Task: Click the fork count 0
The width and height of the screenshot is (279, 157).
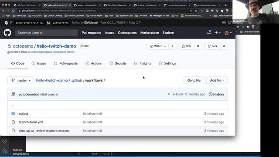Action: (x=224, y=46)
